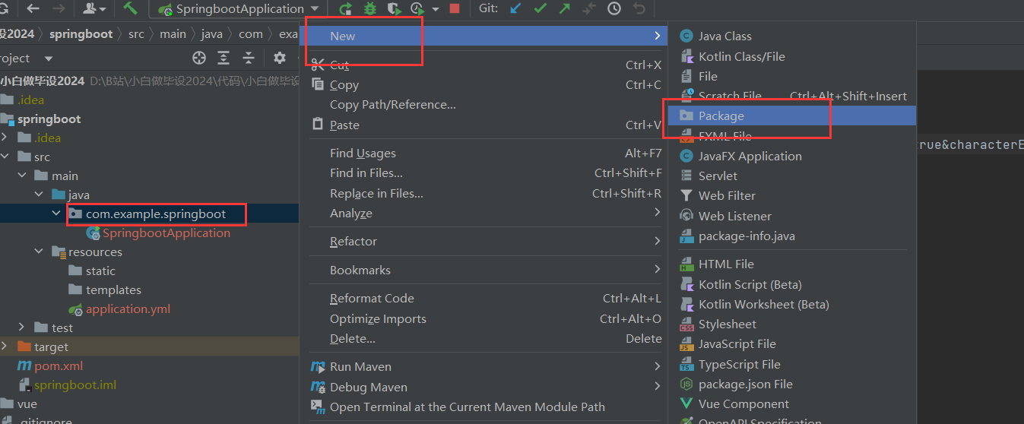The width and height of the screenshot is (1024, 424).
Task: Click the red Stop square button
Action: pos(455,8)
